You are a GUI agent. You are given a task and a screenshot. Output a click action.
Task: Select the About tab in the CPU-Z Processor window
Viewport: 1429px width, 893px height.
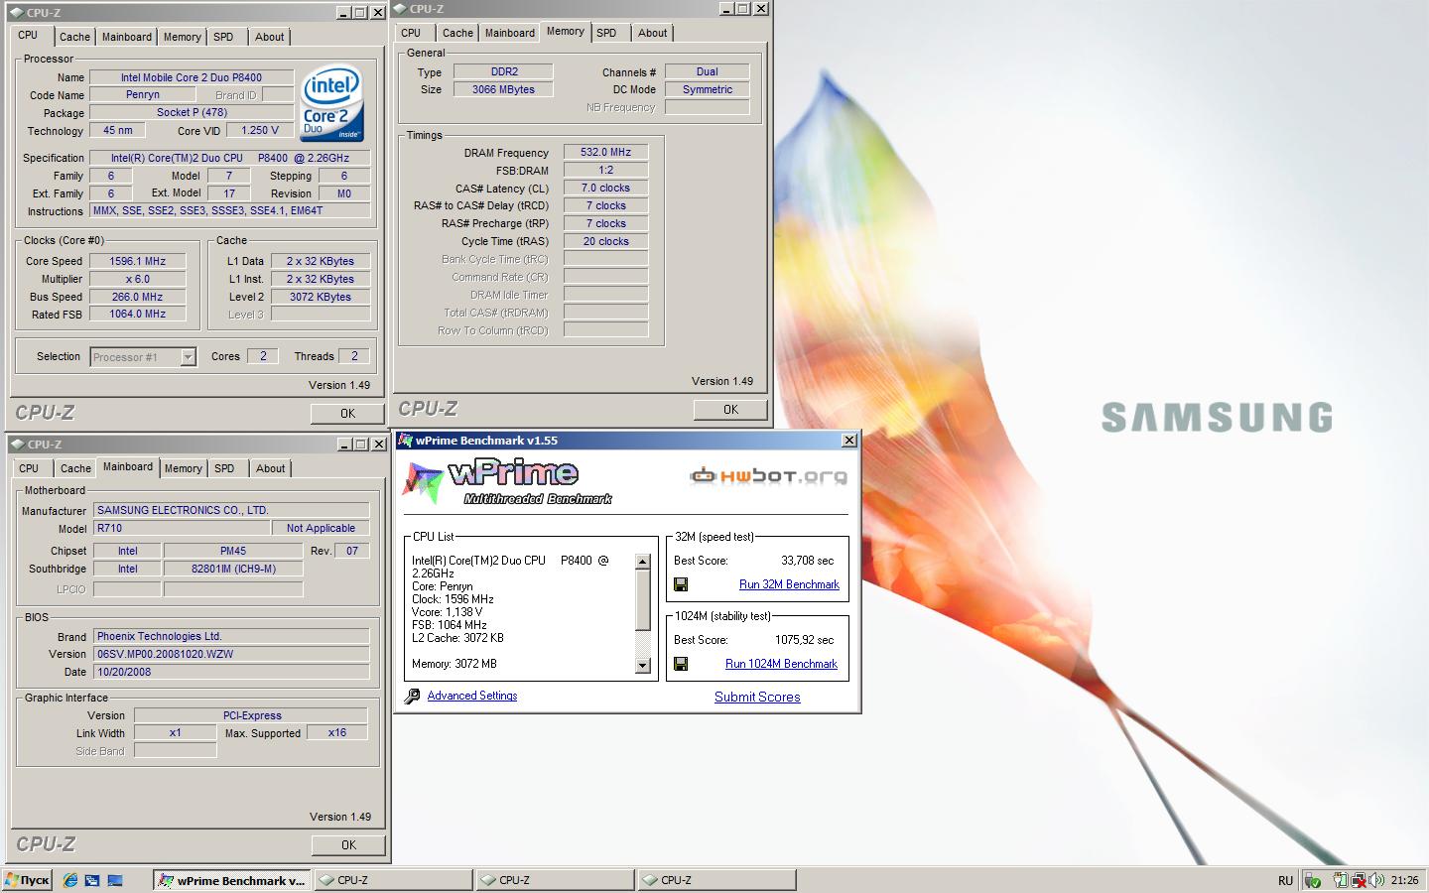[x=270, y=37]
